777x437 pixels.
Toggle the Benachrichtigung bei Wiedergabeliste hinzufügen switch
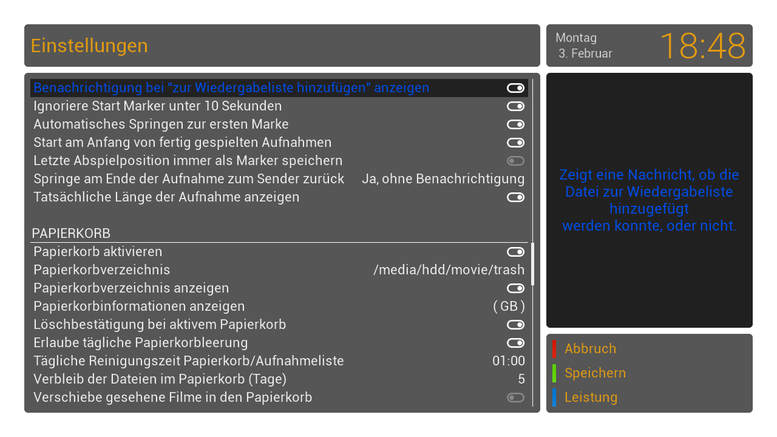click(515, 88)
